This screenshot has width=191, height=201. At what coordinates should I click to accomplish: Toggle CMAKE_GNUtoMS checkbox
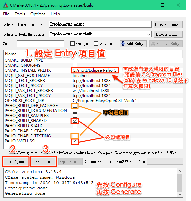(x=75, y=65)
